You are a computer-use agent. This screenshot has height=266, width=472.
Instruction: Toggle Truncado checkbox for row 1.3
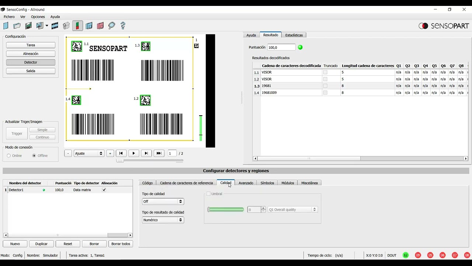(325, 86)
